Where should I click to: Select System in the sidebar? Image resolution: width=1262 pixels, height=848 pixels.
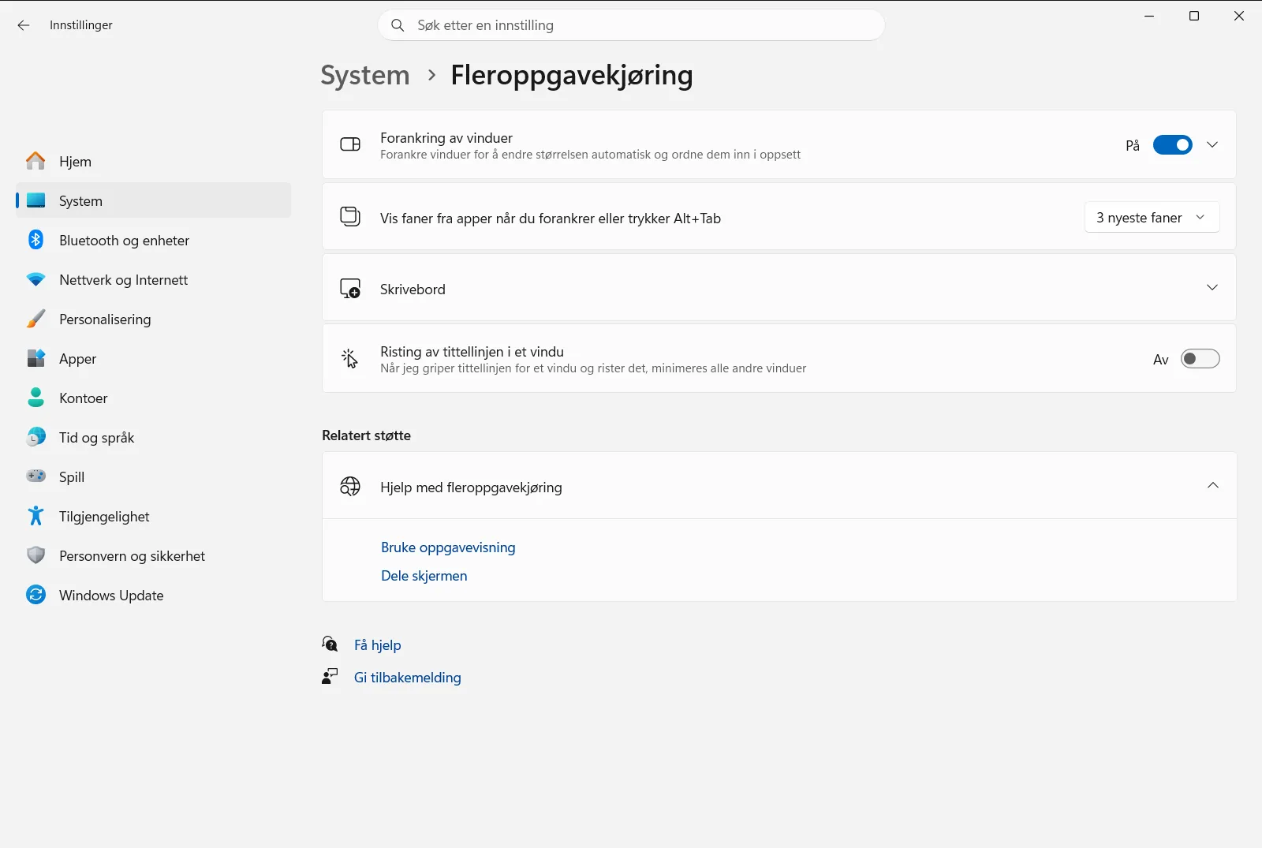click(154, 200)
